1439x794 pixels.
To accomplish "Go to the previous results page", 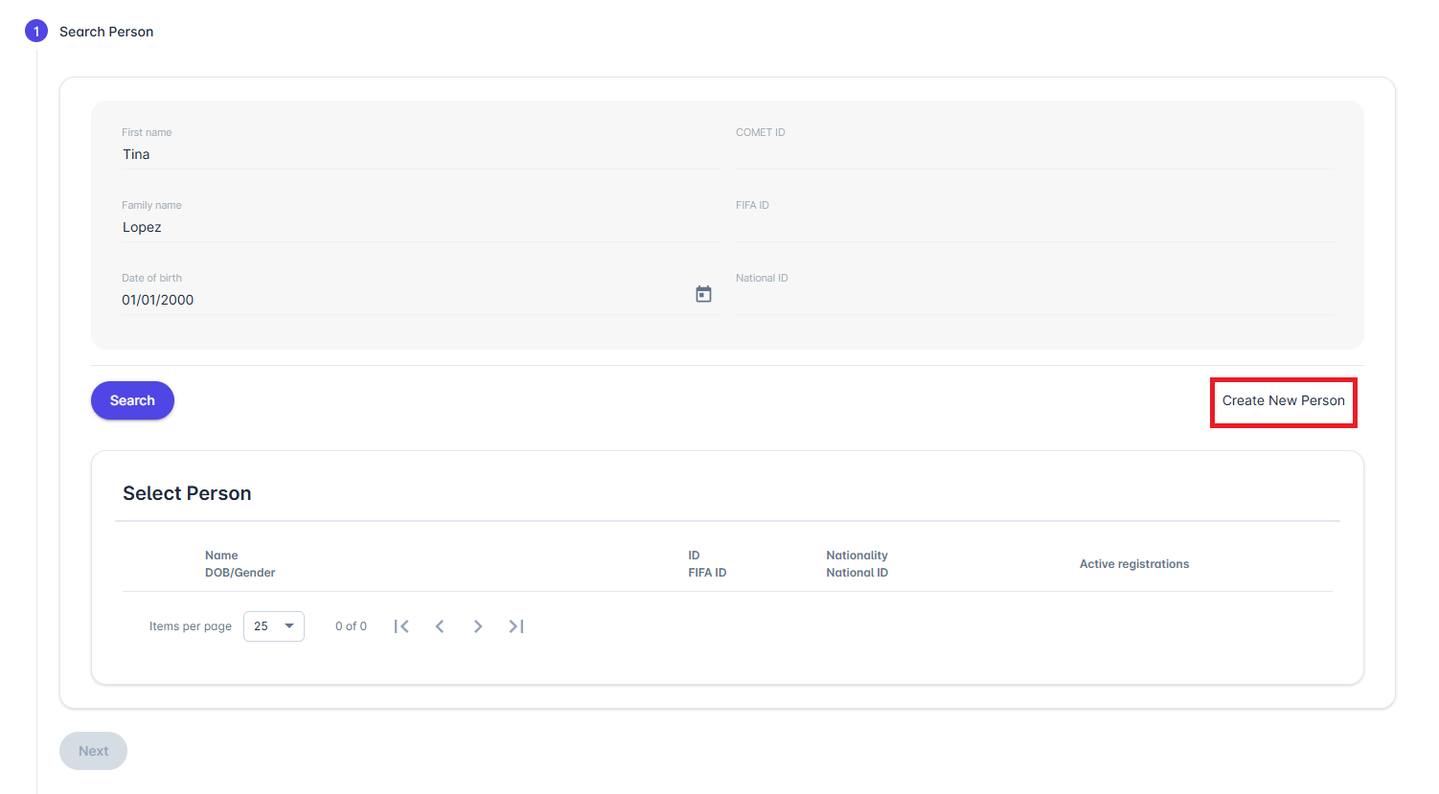I will 440,626.
